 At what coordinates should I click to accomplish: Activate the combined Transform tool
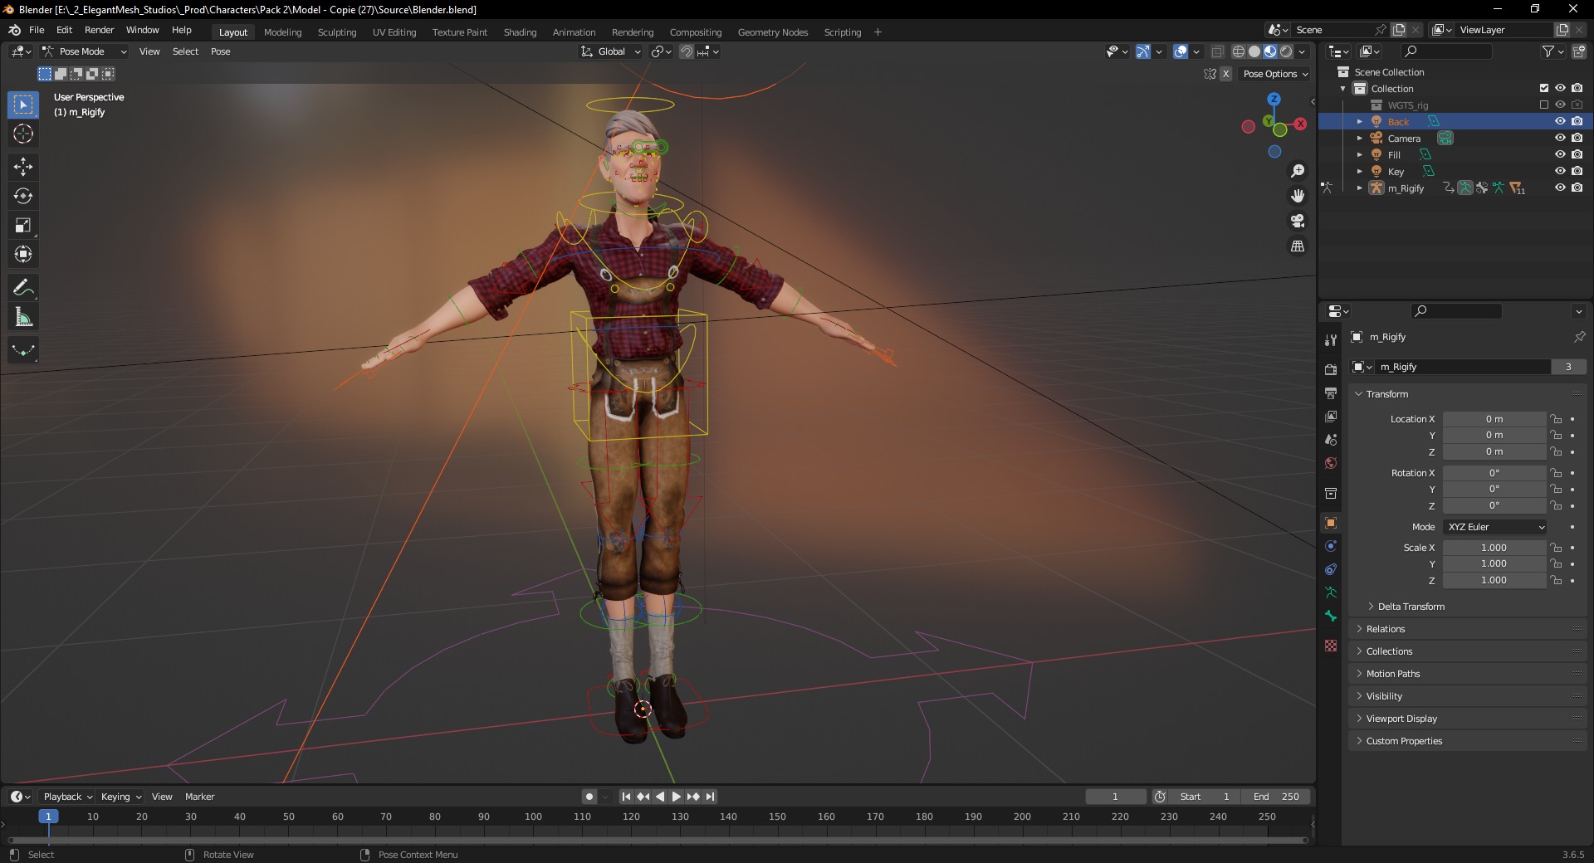pos(23,254)
